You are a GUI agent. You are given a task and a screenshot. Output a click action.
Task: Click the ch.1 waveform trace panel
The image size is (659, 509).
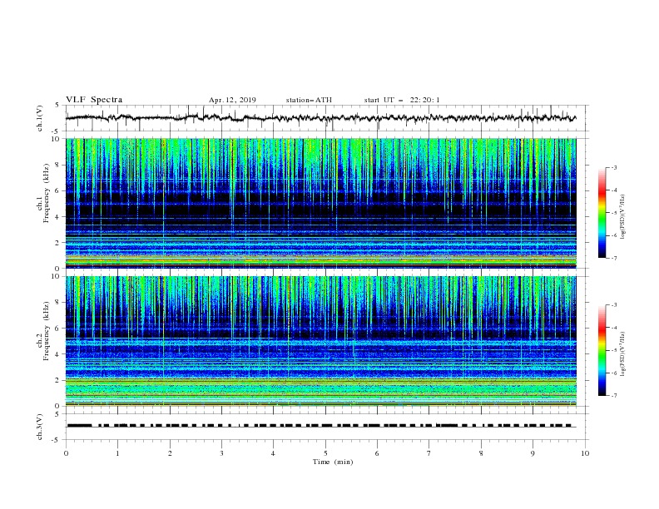click(327, 118)
